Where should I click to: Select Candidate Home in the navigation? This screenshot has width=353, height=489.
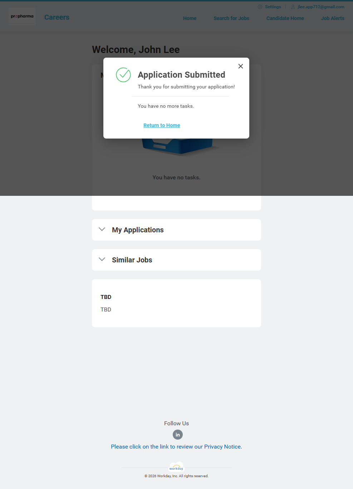pos(285,18)
